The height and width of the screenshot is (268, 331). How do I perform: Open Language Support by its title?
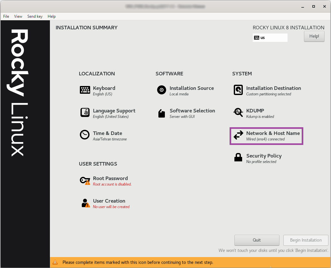114,111
